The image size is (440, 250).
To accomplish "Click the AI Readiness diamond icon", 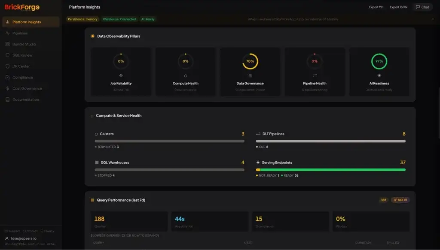I will tap(379, 75).
